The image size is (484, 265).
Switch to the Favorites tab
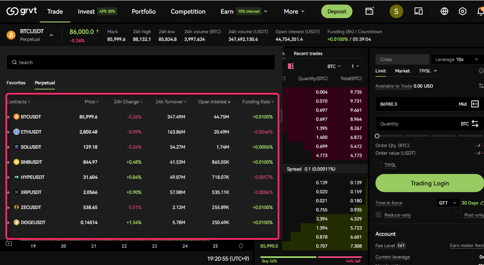[16, 83]
